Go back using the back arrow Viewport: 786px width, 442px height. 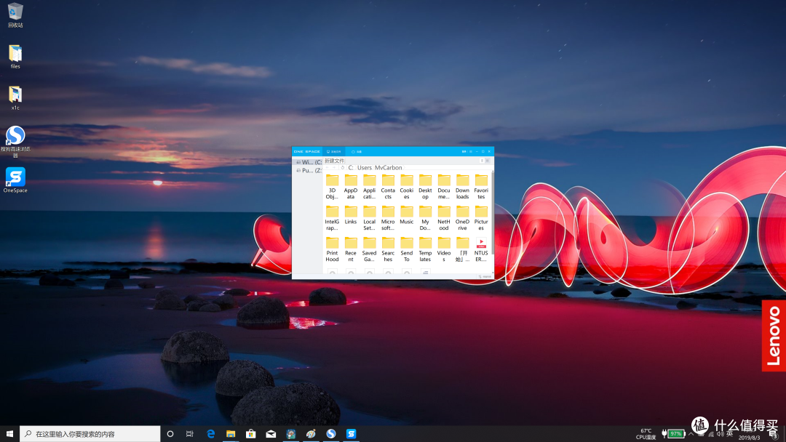[x=327, y=168]
